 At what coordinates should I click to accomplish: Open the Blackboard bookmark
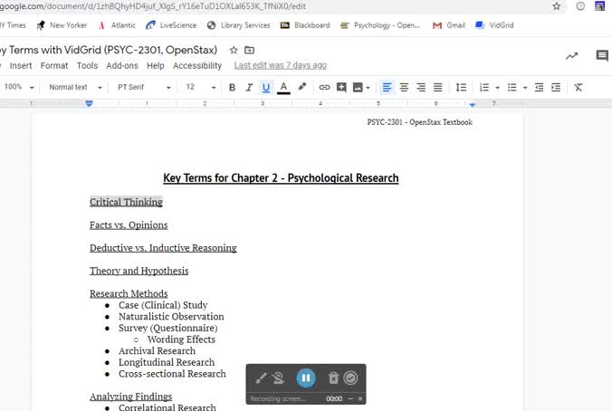point(305,25)
